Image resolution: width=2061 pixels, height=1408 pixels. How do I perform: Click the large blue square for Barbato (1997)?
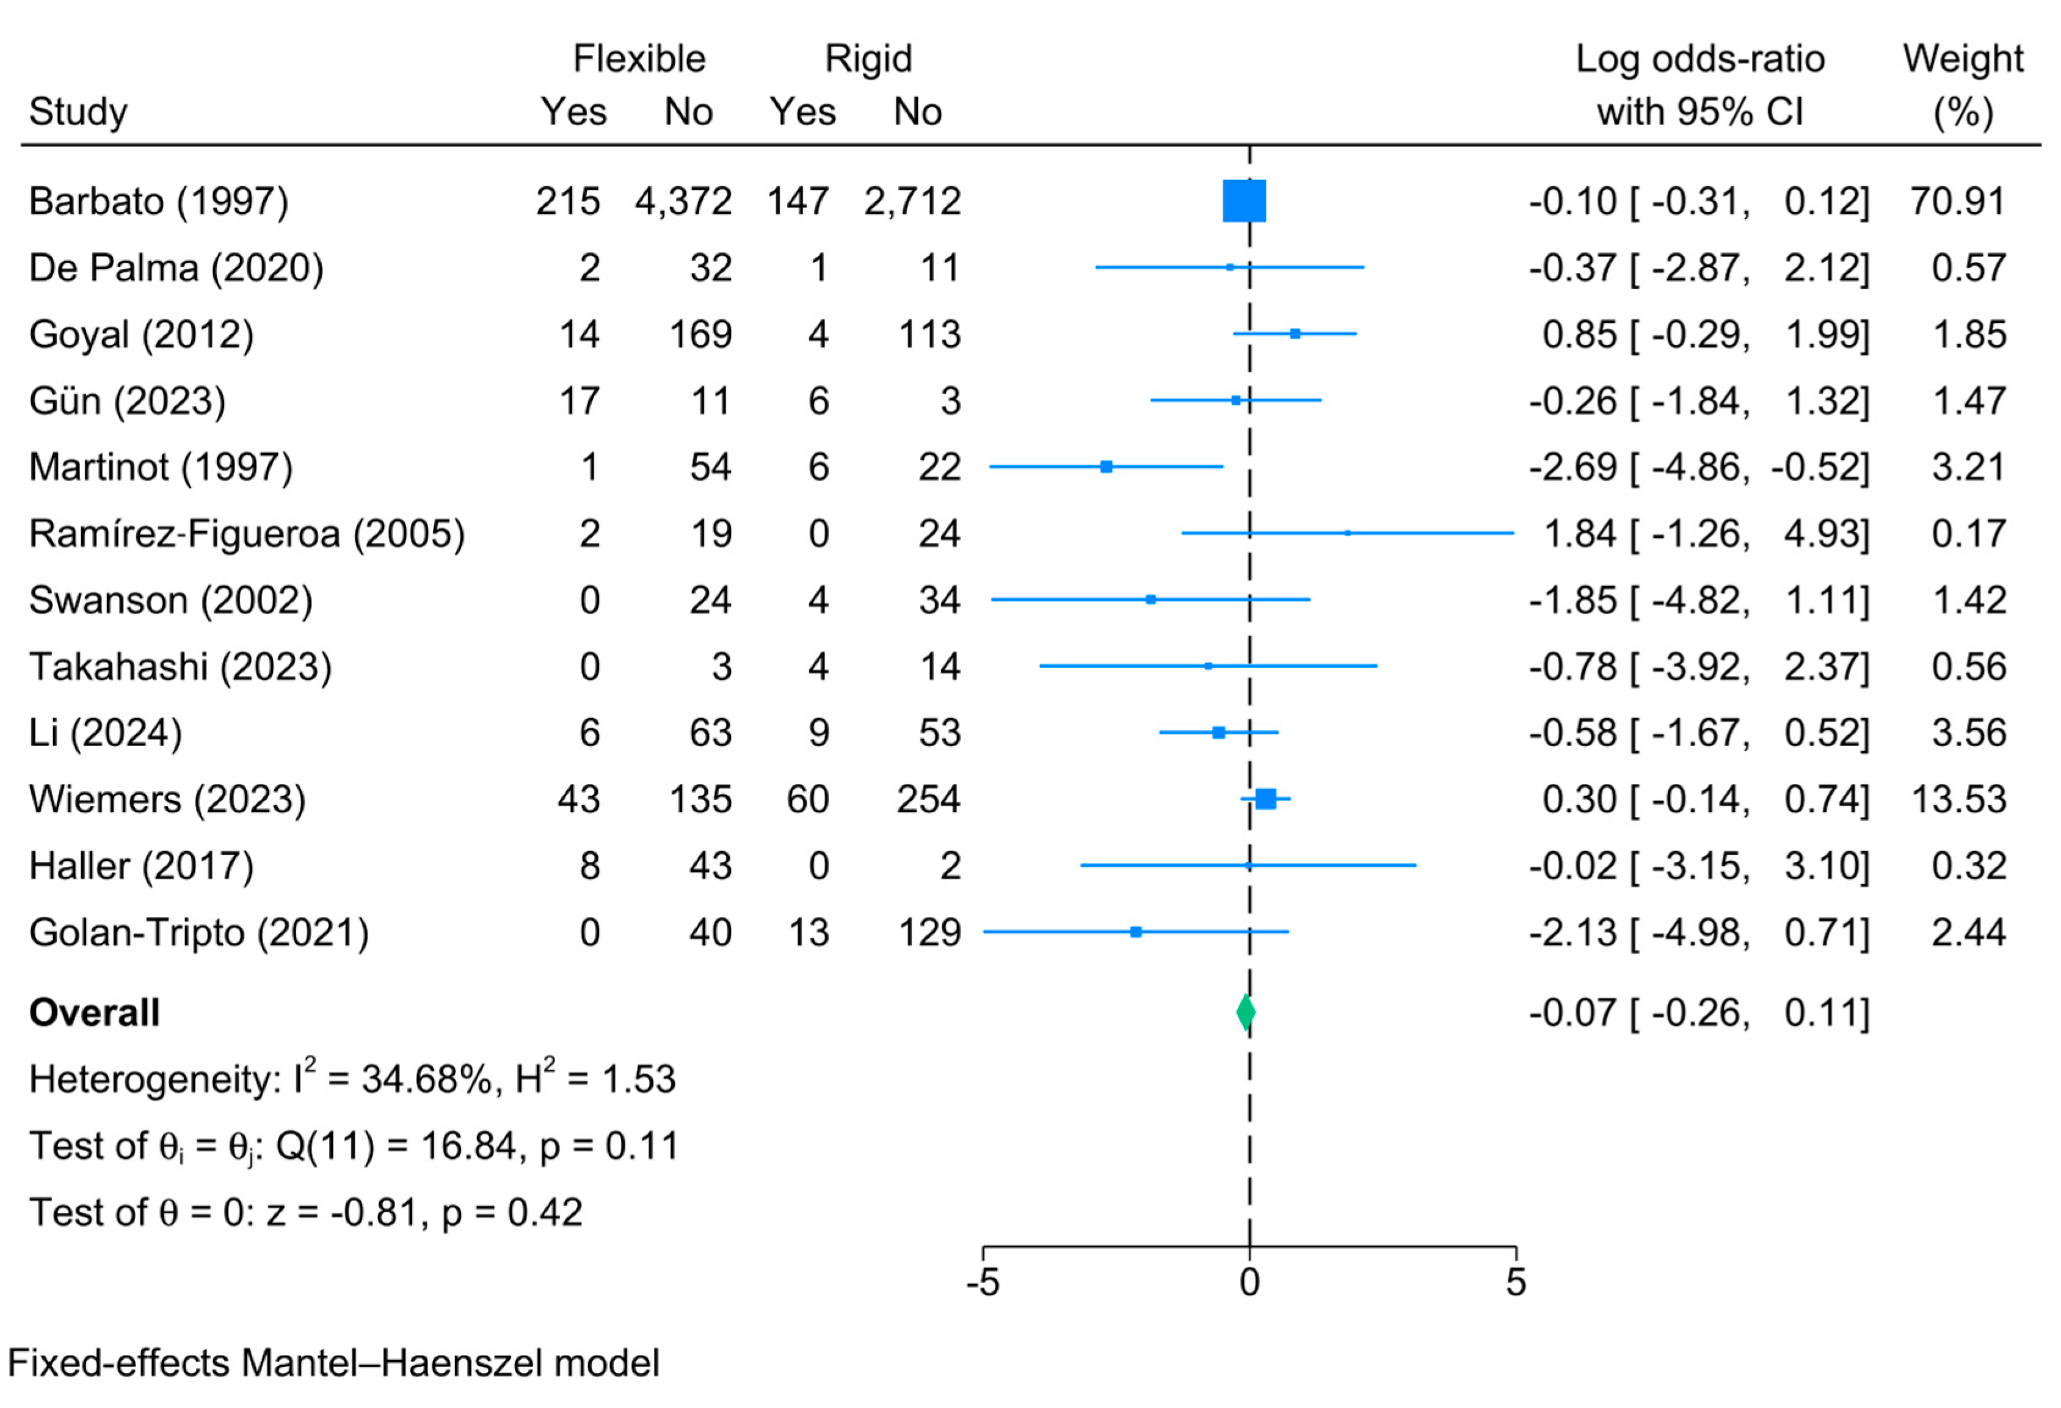coord(1243,201)
